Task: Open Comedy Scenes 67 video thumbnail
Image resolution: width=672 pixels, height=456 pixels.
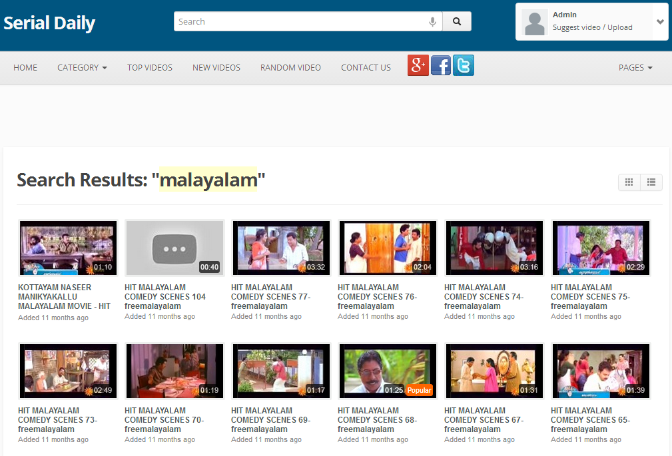Action: point(494,371)
